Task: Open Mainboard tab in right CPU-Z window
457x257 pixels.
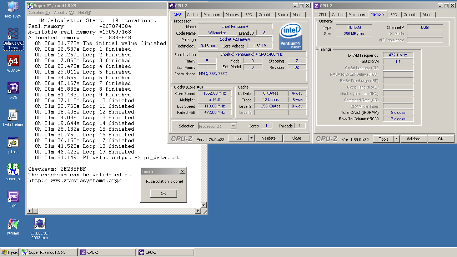Action: tap(357, 15)
